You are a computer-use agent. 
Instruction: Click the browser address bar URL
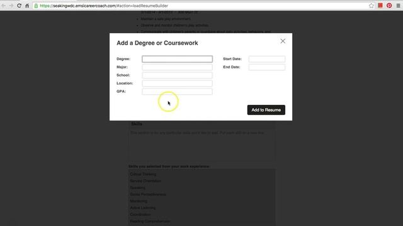point(104,6)
